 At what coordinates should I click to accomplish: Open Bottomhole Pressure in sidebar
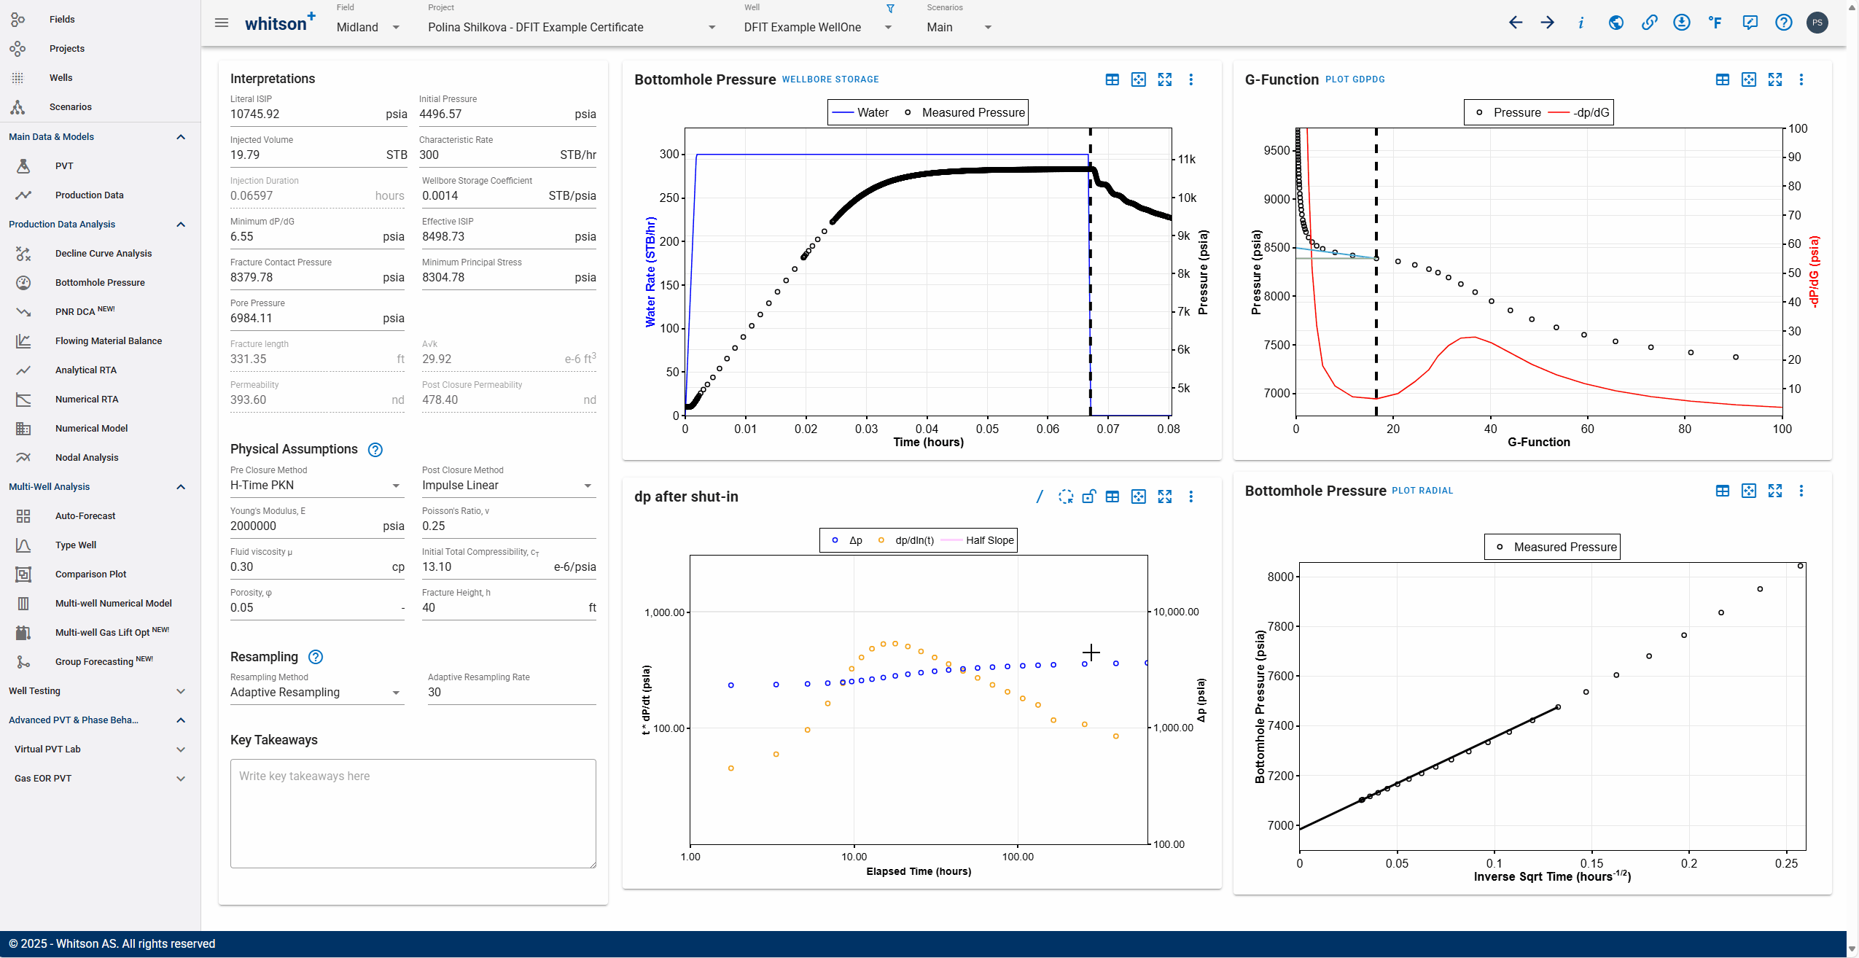(x=100, y=283)
